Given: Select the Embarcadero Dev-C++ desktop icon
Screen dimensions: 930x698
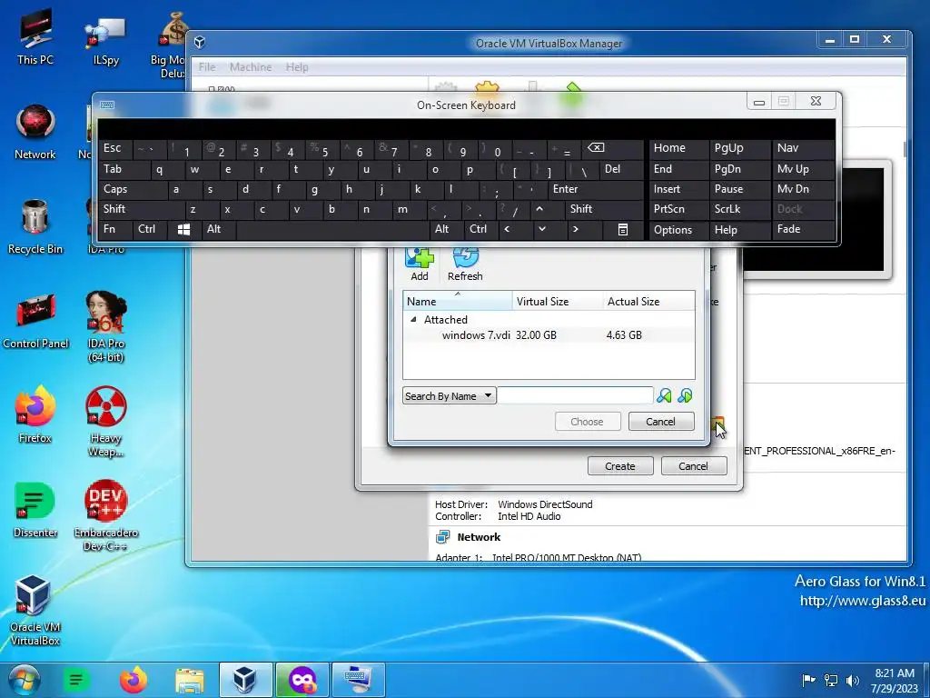Looking at the screenshot, I should 105,515.
